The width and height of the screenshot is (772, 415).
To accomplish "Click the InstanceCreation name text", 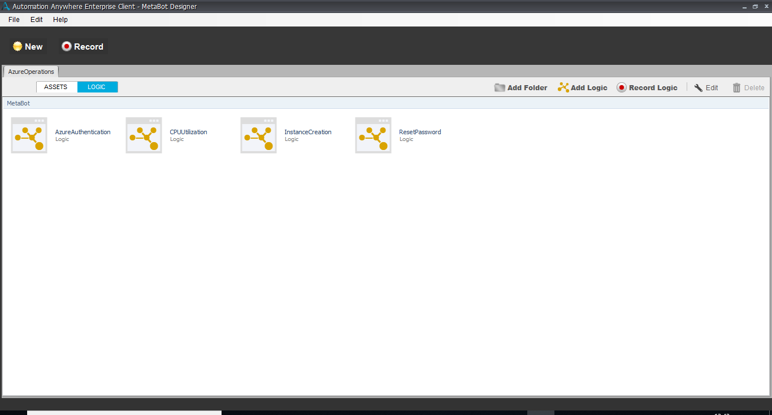I will pyautogui.click(x=308, y=132).
